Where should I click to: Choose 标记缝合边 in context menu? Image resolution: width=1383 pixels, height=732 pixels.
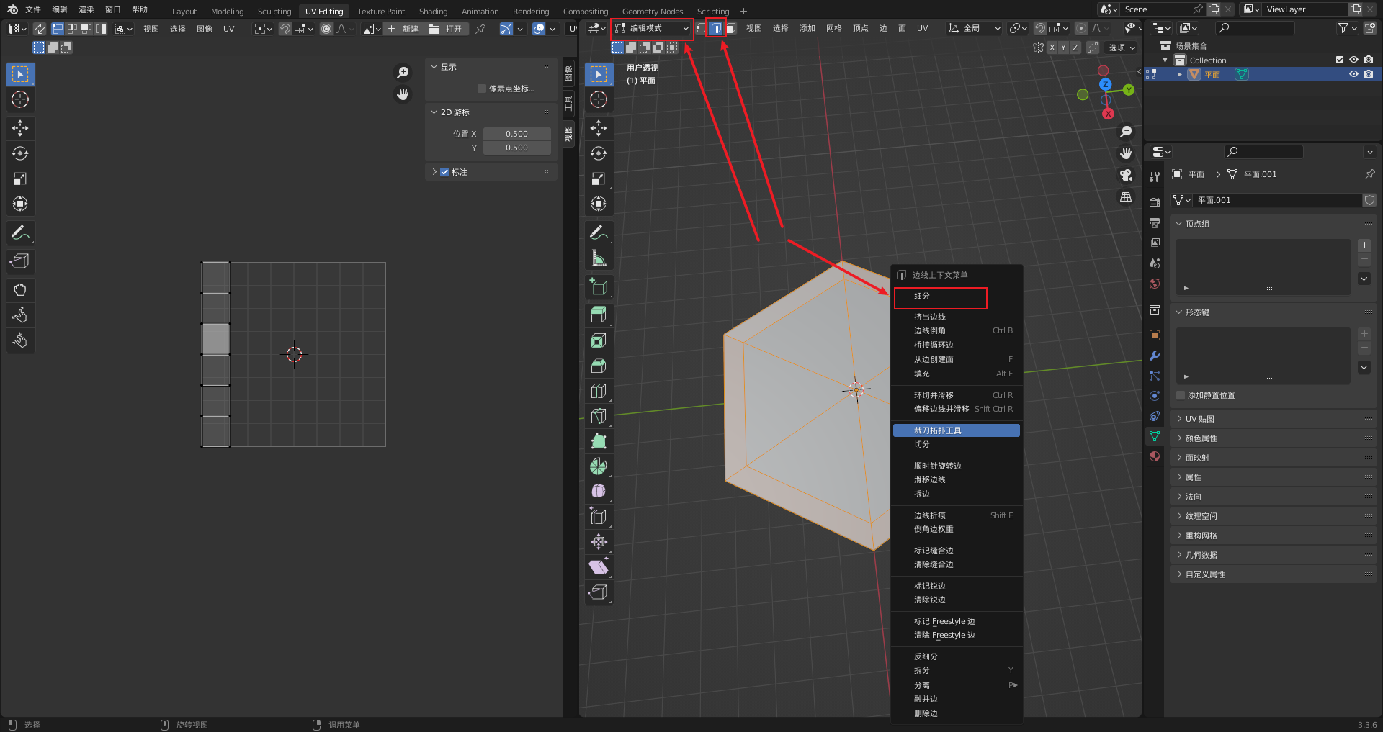click(x=957, y=551)
